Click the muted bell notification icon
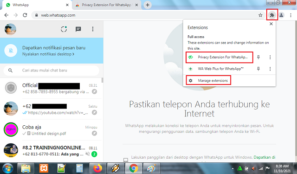The width and height of the screenshot is (297, 174). (11, 51)
